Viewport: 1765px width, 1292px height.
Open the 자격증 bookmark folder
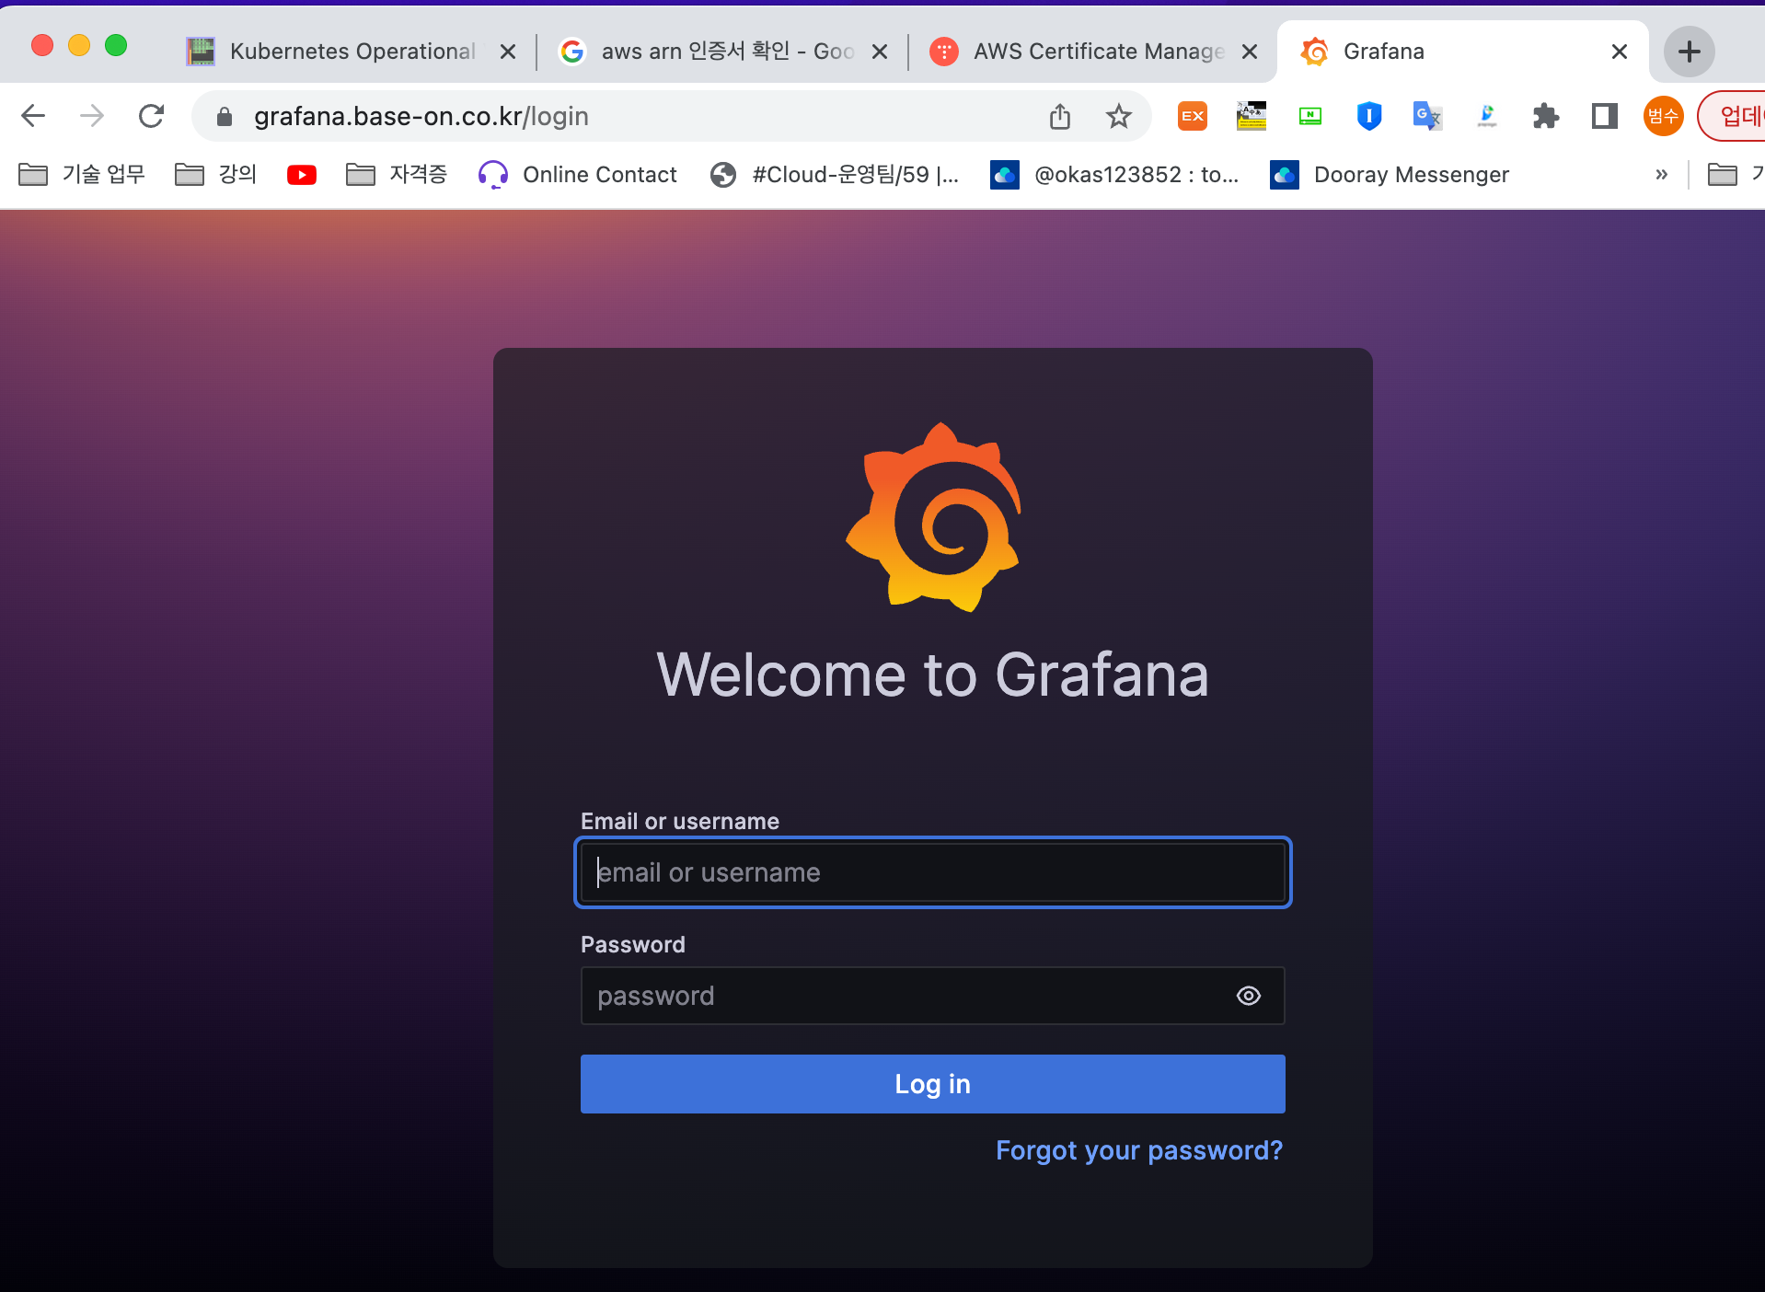pyautogui.click(x=397, y=175)
